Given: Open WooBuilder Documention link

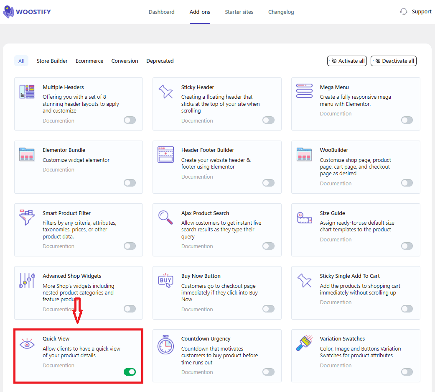Looking at the screenshot, I should [336, 183].
